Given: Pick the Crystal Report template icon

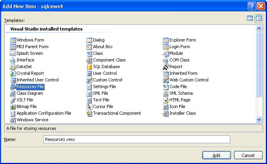Looking at the screenshot, I should click(x=13, y=73).
